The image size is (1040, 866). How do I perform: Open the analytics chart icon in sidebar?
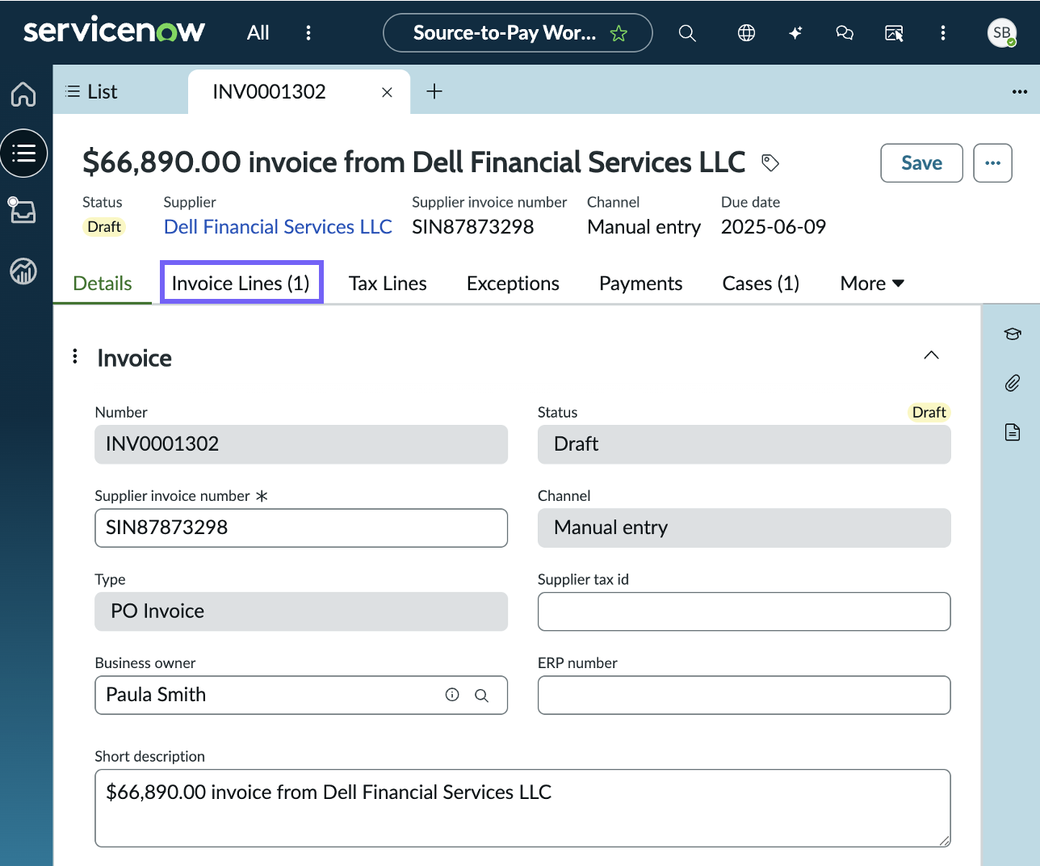(x=23, y=271)
